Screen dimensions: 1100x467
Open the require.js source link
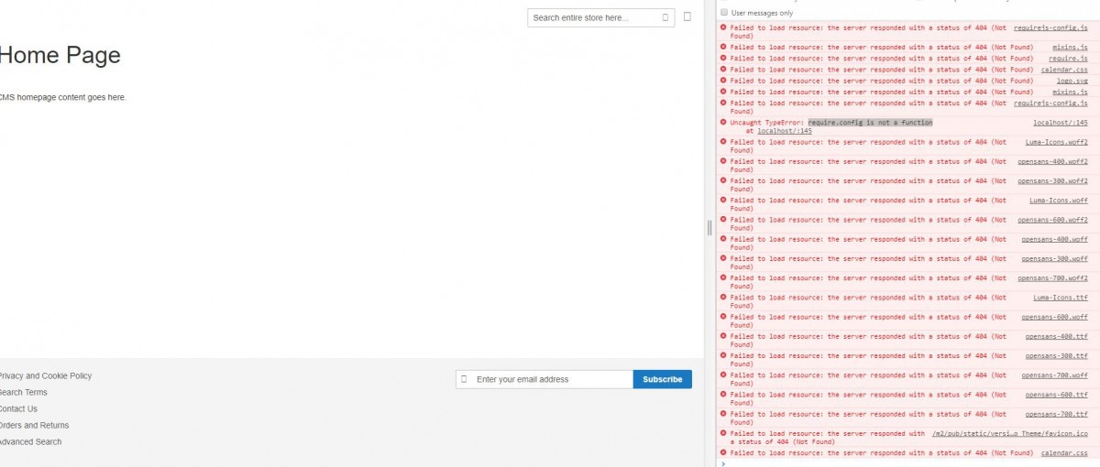coord(1068,58)
